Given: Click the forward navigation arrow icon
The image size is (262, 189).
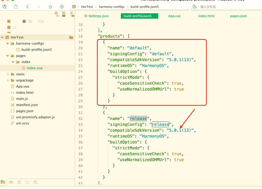Looking at the screenshot, I should pos(39,7).
